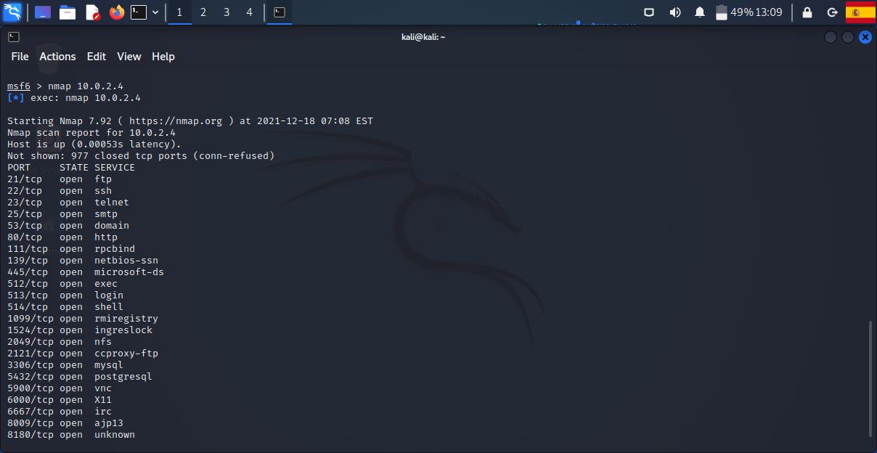Open the Actions menu
The width and height of the screenshot is (877, 453).
pos(57,57)
